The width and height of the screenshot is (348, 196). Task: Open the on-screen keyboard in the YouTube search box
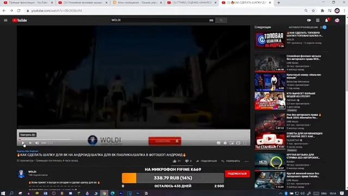tap(212, 20)
